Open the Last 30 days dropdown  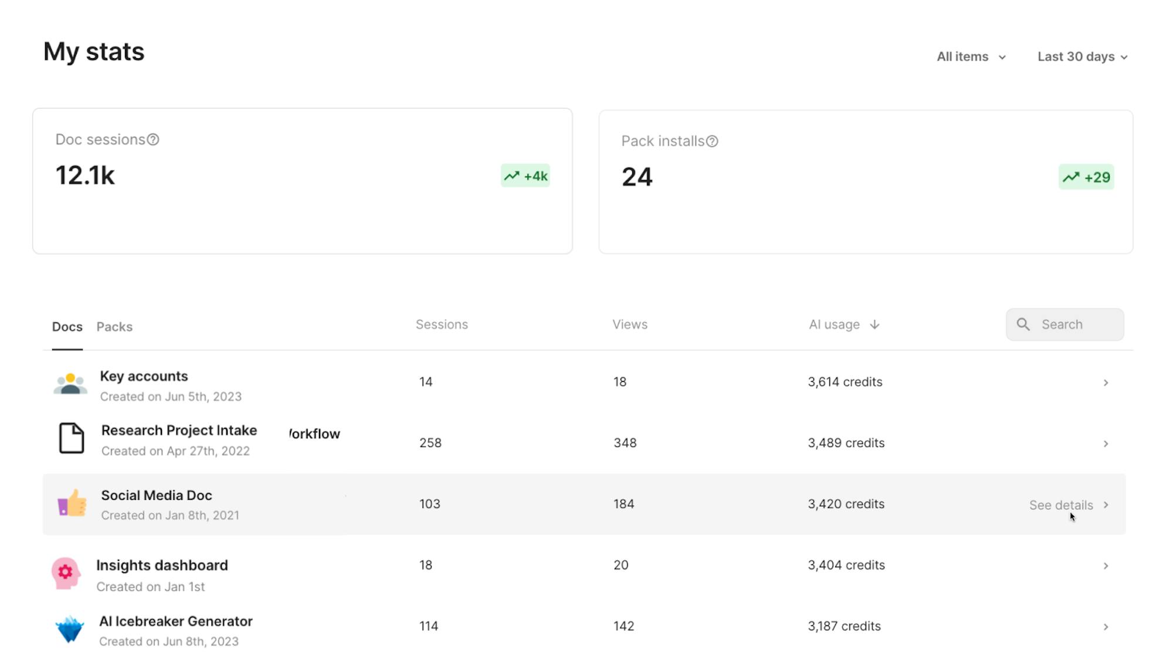coord(1082,57)
